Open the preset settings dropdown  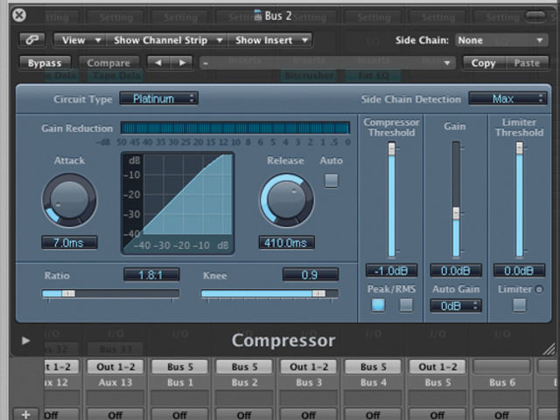pyautogui.click(x=327, y=64)
